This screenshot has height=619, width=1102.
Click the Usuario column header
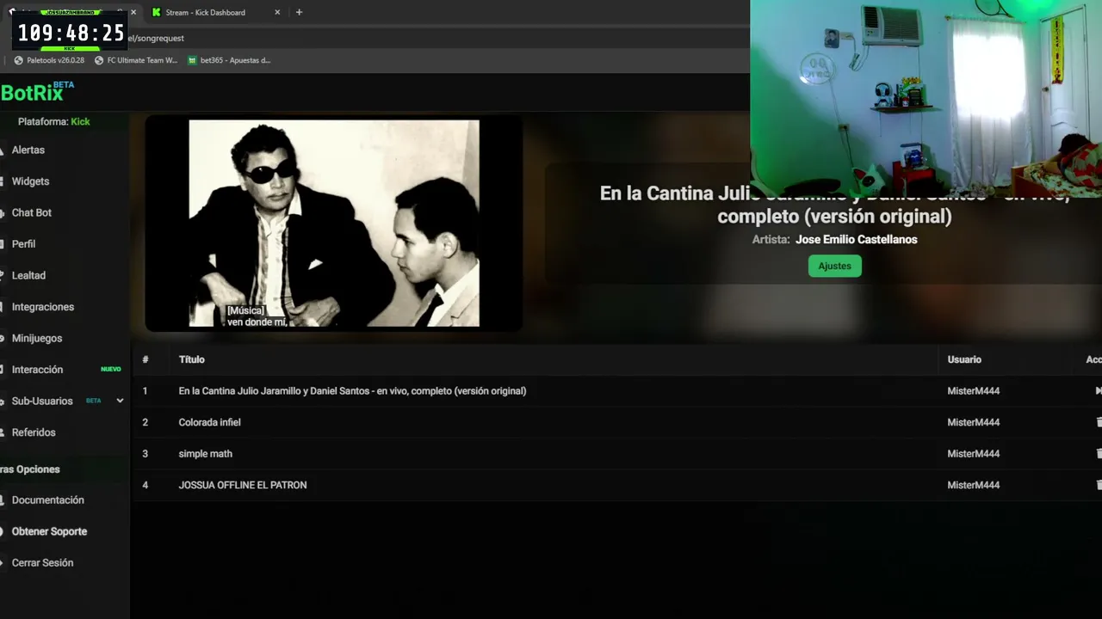[964, 359]
